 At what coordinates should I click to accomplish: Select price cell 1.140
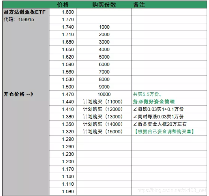tap(63, 177)
